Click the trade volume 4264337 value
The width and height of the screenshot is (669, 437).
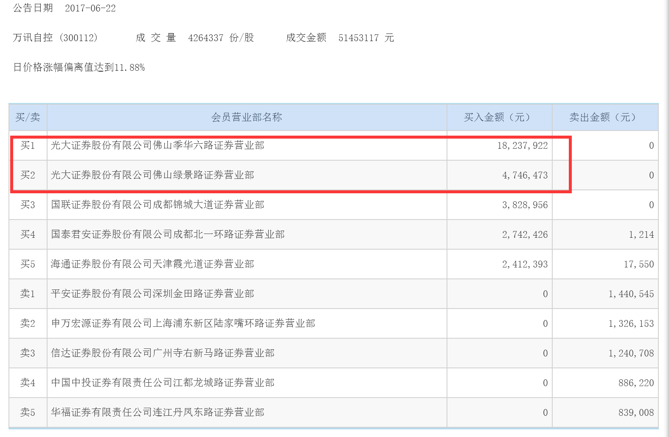(x=205, y=38)
